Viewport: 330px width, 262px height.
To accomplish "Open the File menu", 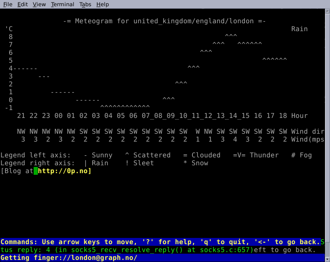I will (7, 4).
